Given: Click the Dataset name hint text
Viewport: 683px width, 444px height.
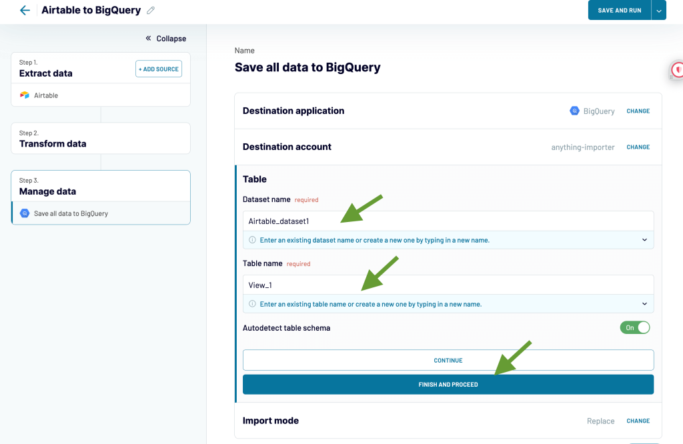Looking at the screenshot, I should (x=375, y=240).
